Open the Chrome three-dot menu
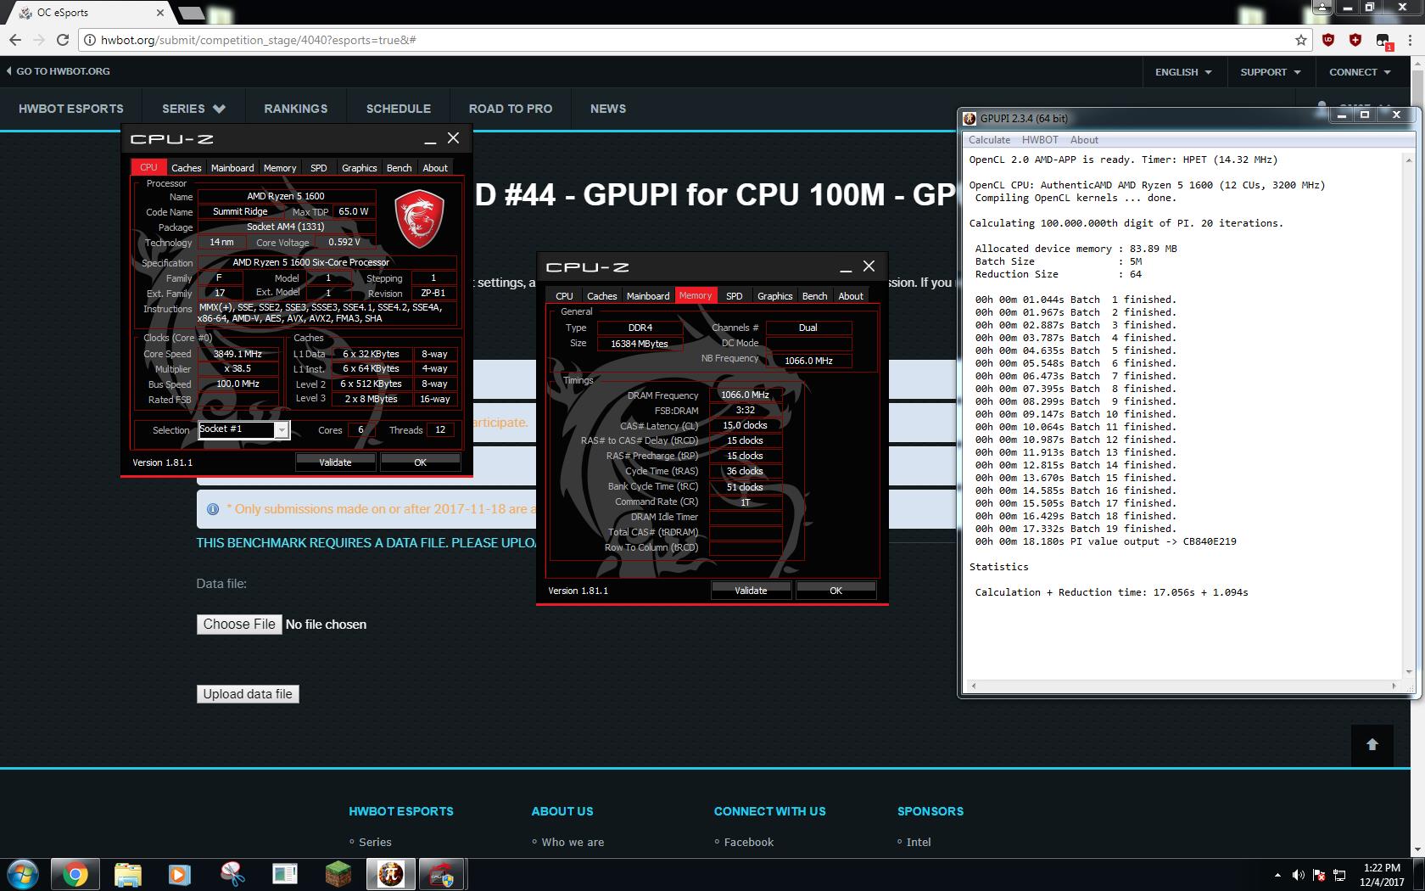The width and height of the screenshot is (1425, 891). pyautogui.click(x=1408, y=40)
